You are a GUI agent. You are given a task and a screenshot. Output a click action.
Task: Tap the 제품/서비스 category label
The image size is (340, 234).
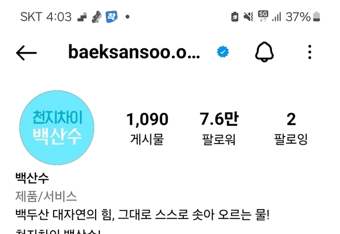pos(46,196)
